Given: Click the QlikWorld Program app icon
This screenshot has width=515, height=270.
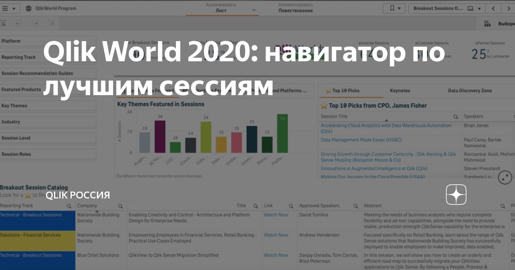Looking at the screenshot, I should tap(29, 8).
